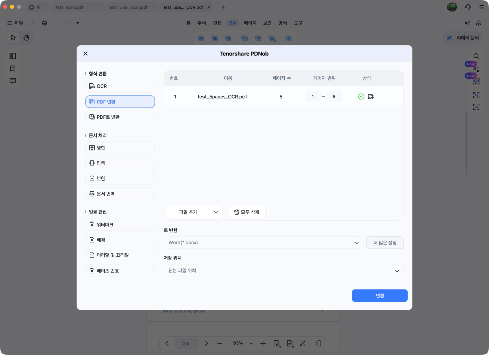Select the arrow cursor tool
The image size is (489, 355).
coord(13,38)
